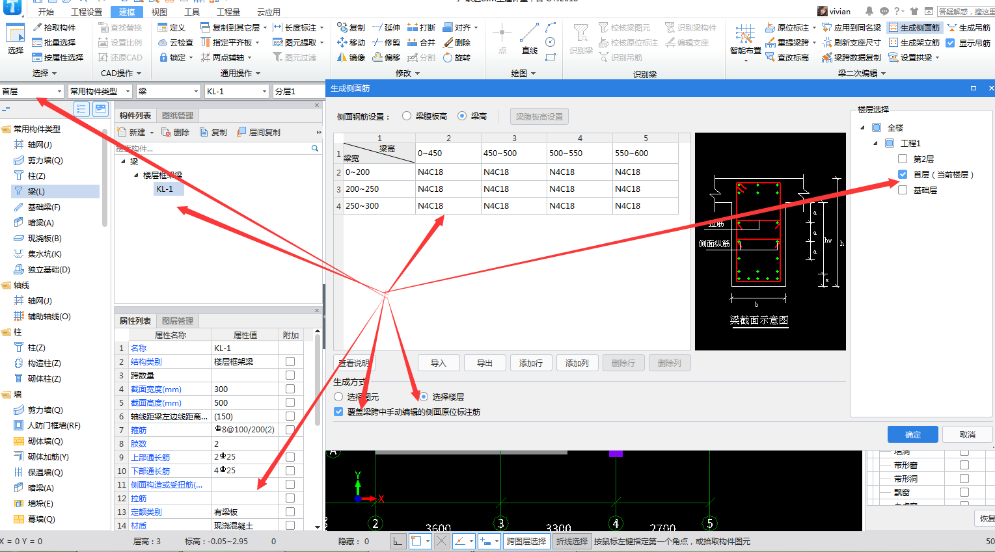Screen dimensions: 995x552
Task: Select the 旋转 rotate tool
Action: (457, 57)
